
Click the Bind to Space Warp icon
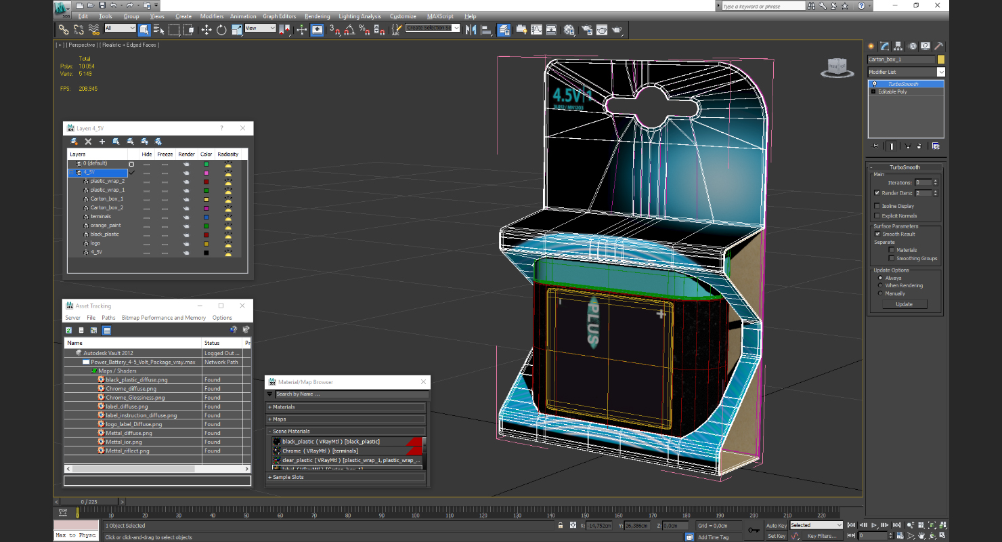click(94, 30)
